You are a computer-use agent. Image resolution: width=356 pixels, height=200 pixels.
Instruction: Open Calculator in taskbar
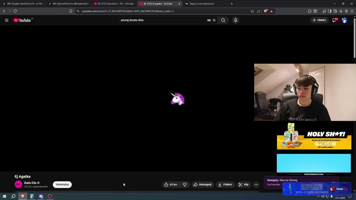pos(32,196)
